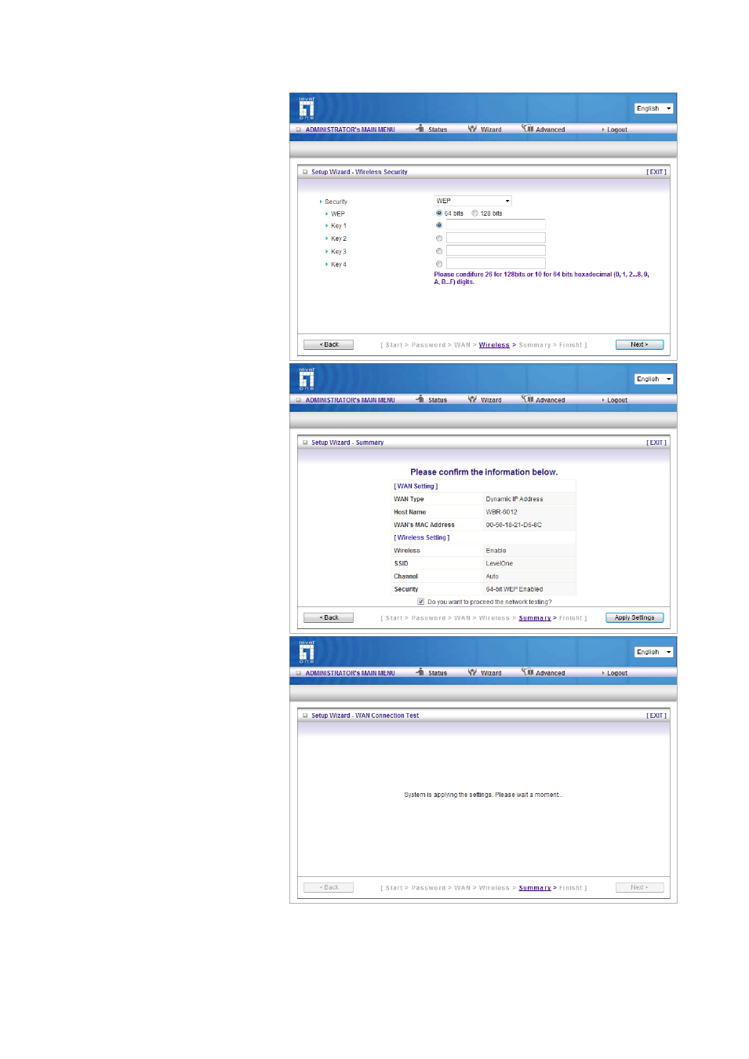Click into the Key 4 input field
Image resolution: width=749 pixels, height=1059 pixels.
(496, 264)
